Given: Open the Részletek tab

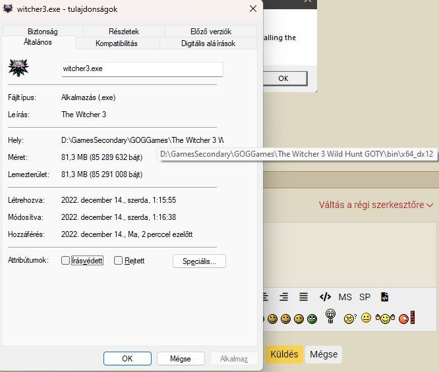Looking at the screenshot, I should pos(124,32).
